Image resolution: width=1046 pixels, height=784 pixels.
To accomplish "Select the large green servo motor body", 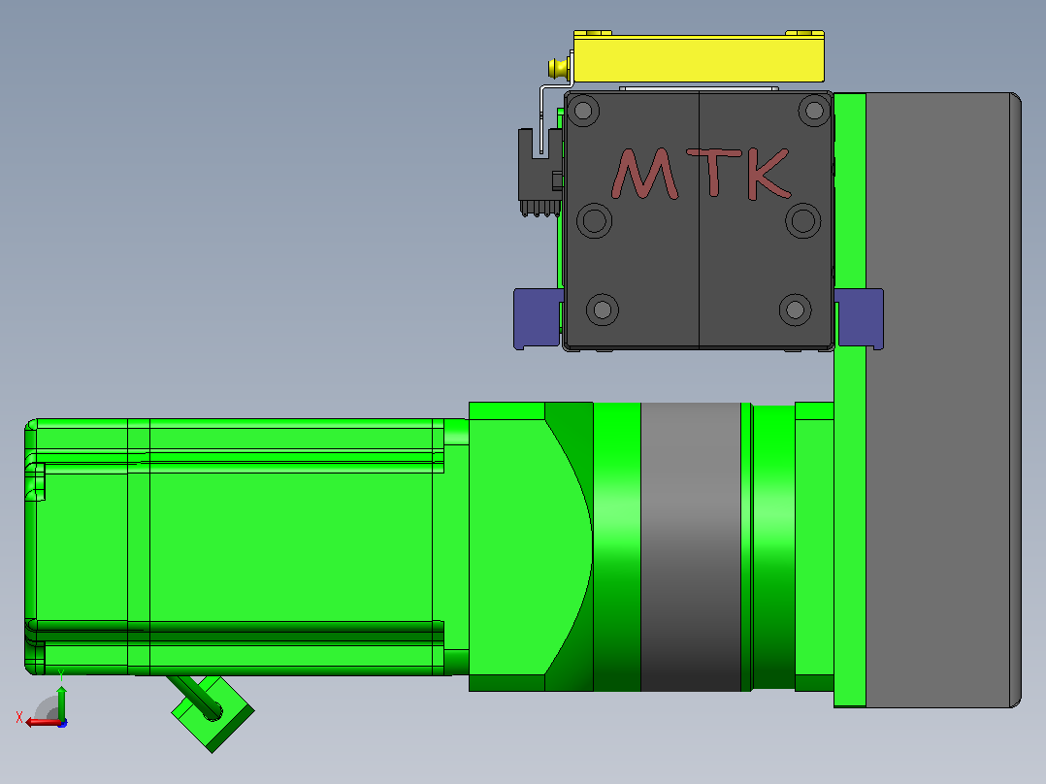I will click(x=246, y=547).
